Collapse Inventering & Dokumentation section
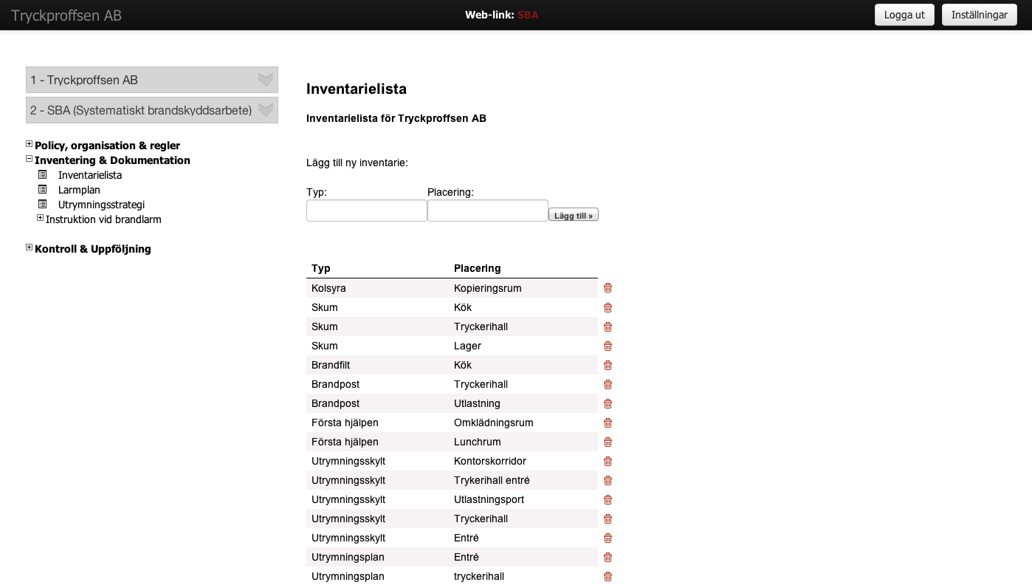 (x=30, y=159)
